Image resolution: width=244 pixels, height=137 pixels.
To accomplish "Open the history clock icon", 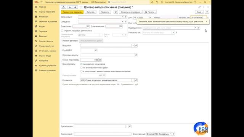I will 157,2.
